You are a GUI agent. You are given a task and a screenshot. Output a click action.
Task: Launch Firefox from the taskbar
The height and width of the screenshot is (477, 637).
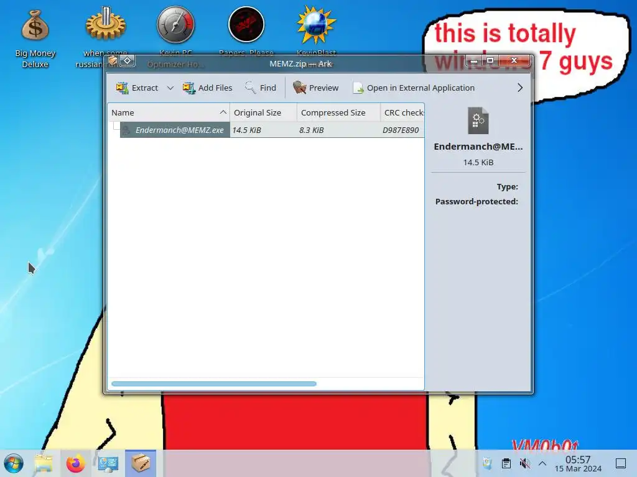pyautogui.click(x=75, y=463)
